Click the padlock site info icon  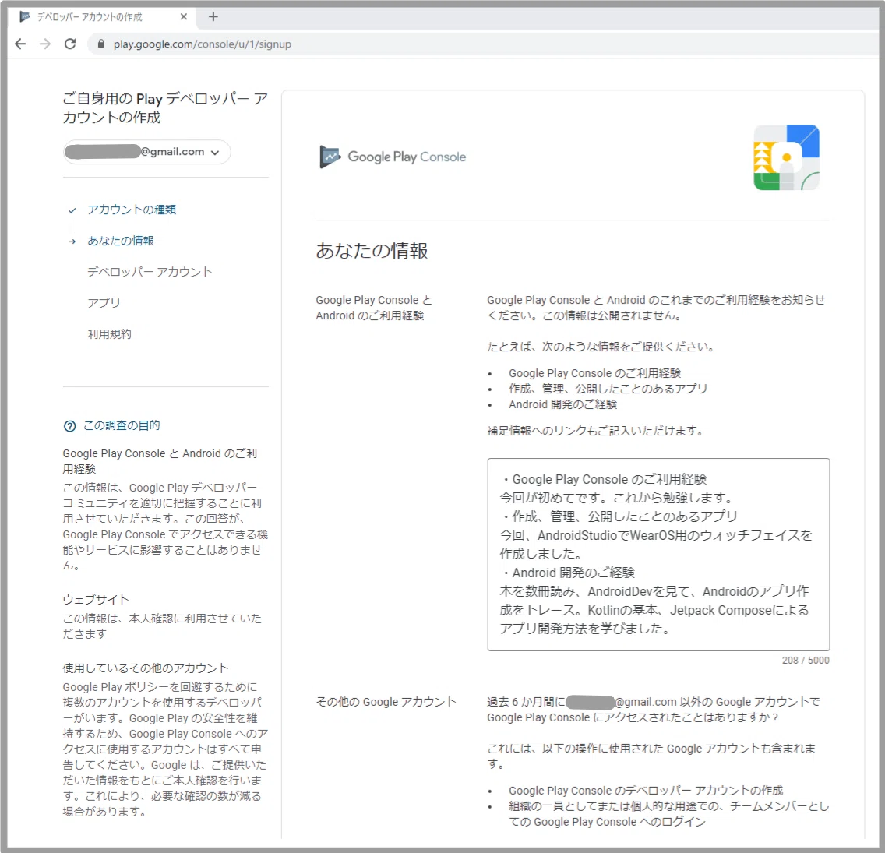101,44
